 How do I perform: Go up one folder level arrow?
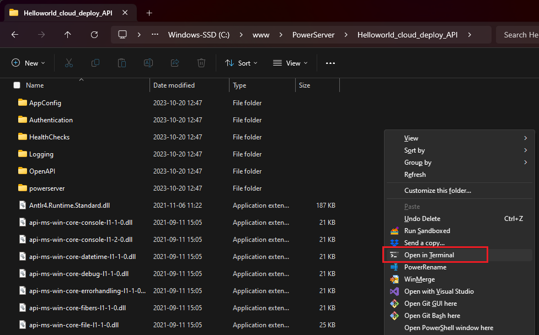click(68, 35)
